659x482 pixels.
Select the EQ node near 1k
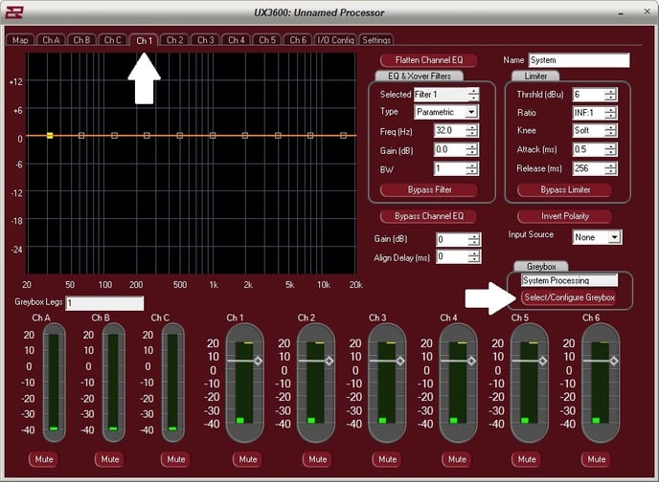213,136
